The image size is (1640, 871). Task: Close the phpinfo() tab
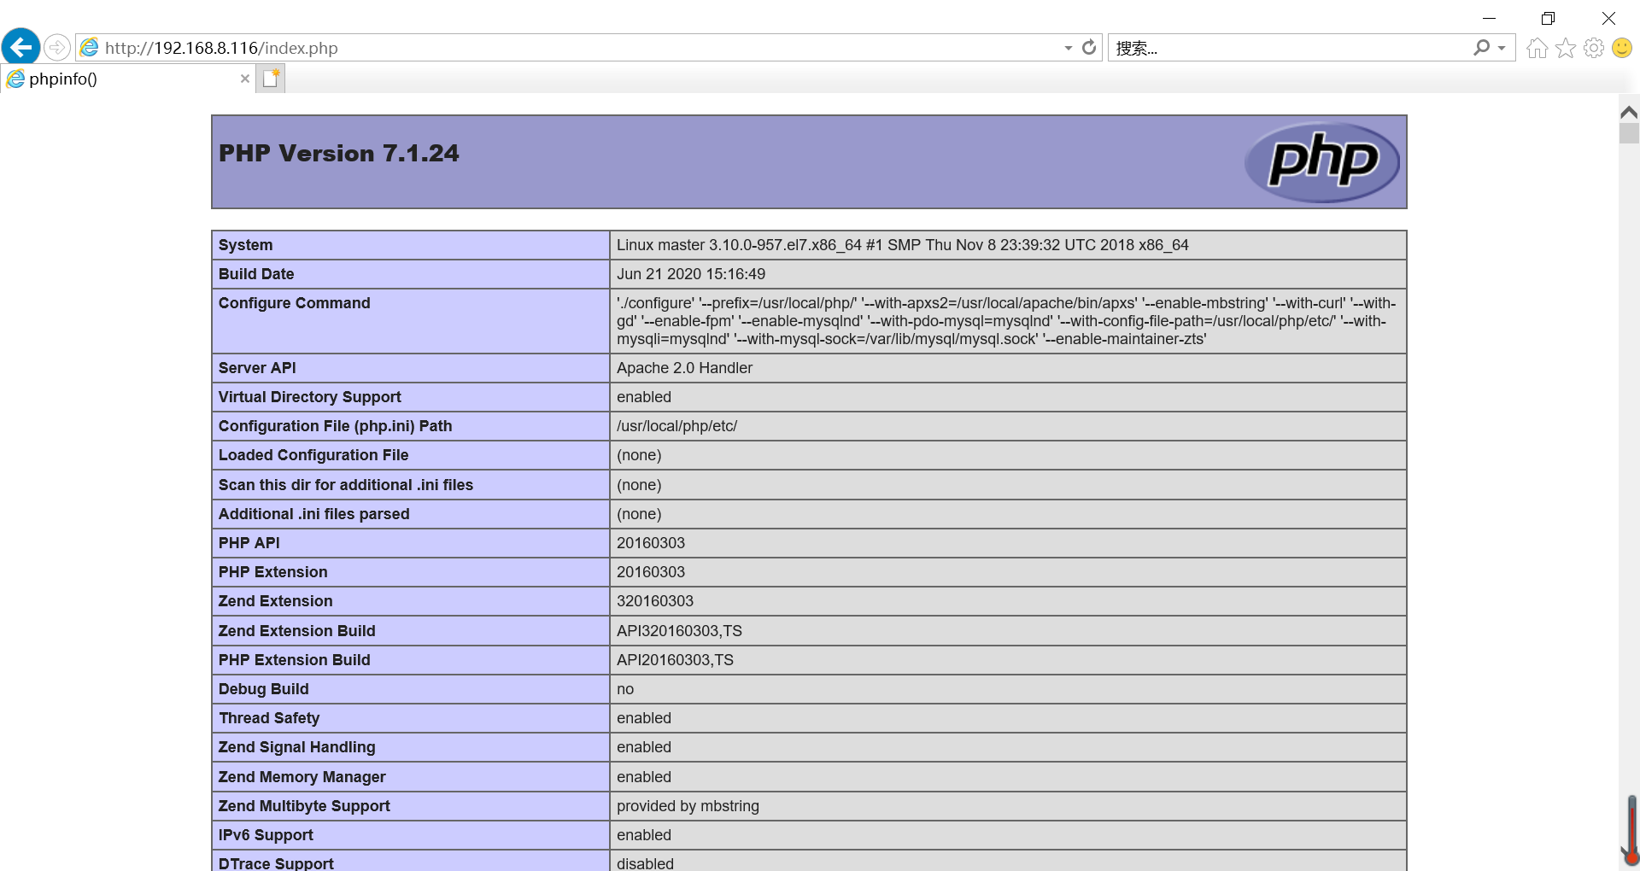(245, 79)
